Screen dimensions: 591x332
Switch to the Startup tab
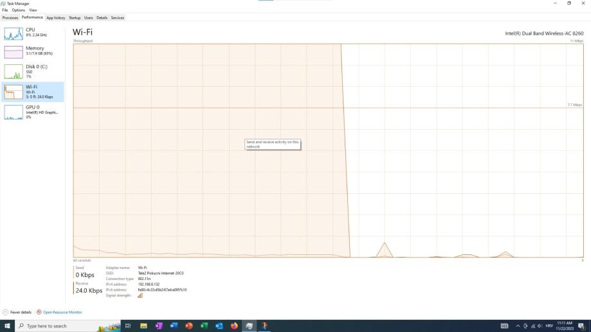tap(75, 18)
